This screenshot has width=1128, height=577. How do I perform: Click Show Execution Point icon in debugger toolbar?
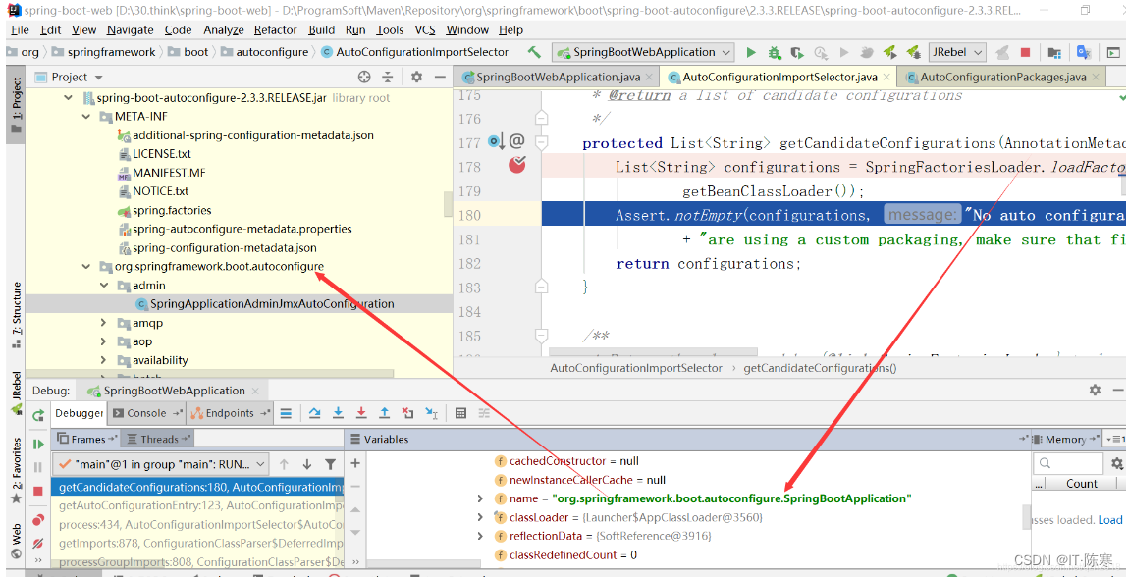[286, 413]
